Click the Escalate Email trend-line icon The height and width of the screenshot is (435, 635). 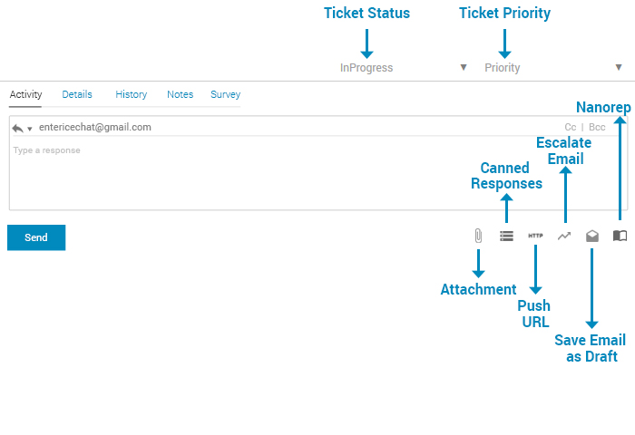click(564, 236)
